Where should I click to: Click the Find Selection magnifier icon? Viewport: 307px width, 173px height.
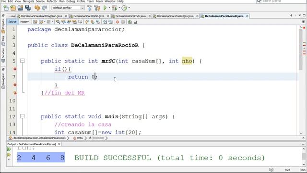pyautogui.click(x=58, y=22)
